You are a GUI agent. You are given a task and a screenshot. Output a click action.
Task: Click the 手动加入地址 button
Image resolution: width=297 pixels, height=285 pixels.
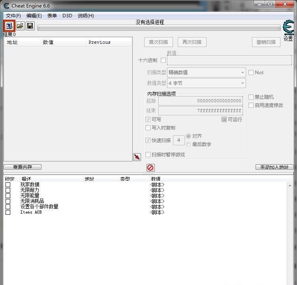click(x=274, y=167)
